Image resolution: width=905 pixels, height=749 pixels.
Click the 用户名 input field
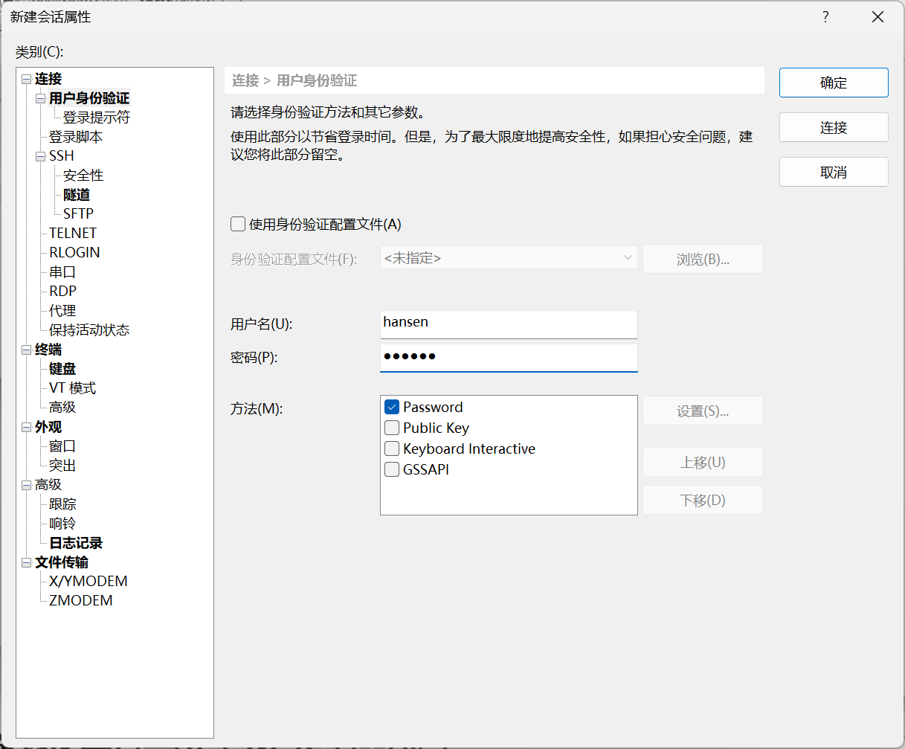tap(508, 324)
